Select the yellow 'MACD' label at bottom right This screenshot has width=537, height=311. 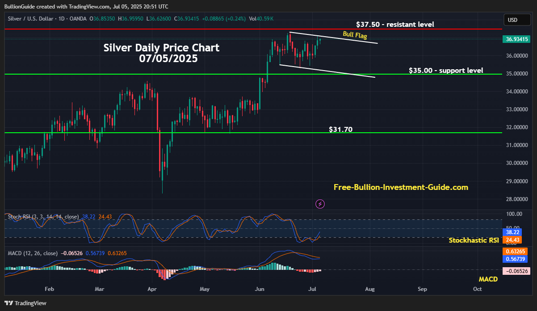tap(488, 279)
